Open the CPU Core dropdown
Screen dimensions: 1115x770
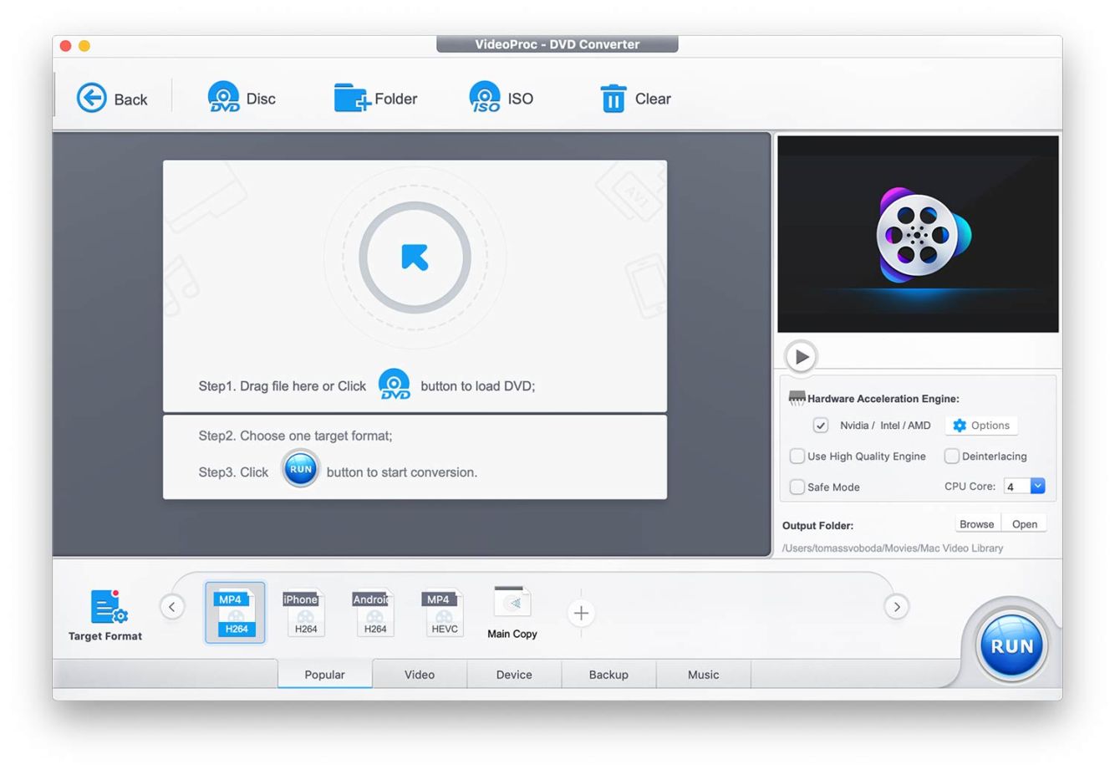[x=1037, y=487]
